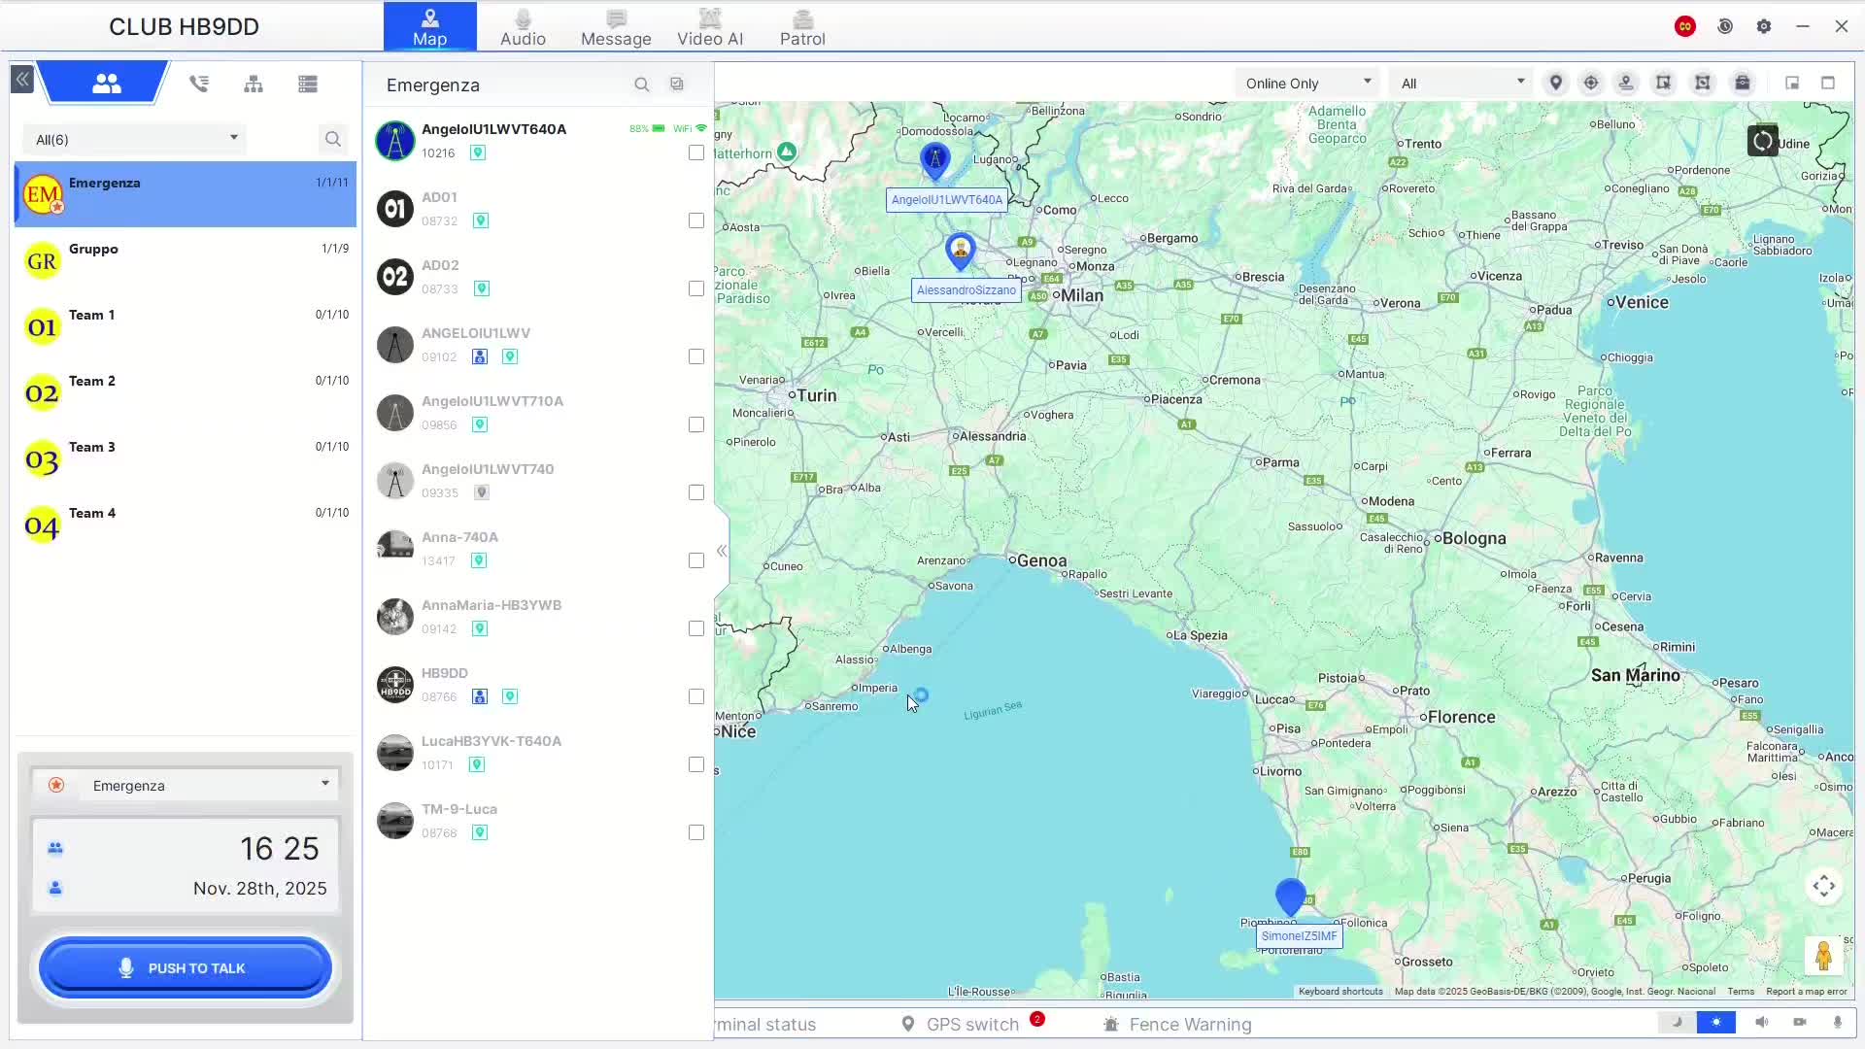Click the camera icon in status bar
The image size is (1865, 1049).
1799,1022
